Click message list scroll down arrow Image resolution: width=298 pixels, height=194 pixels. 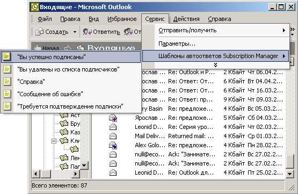[290, 174]
